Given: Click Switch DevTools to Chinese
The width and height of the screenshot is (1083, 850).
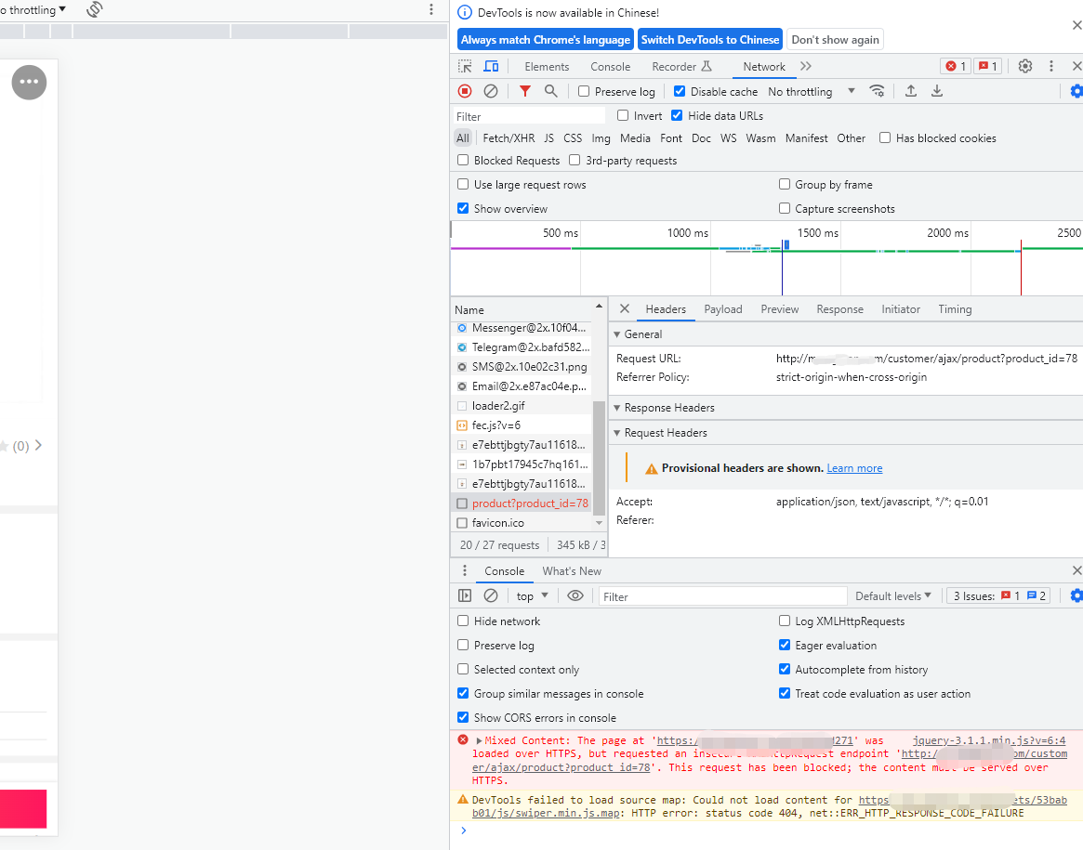Looking at the screenshot, I should pos(710,39).
